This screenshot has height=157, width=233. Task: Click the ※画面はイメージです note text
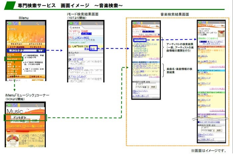pos(209,151)
